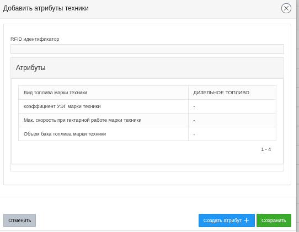The image size is (299, 232).
Task: Select the Объем бака топлива марки техники row
Action: coord(147,134)
